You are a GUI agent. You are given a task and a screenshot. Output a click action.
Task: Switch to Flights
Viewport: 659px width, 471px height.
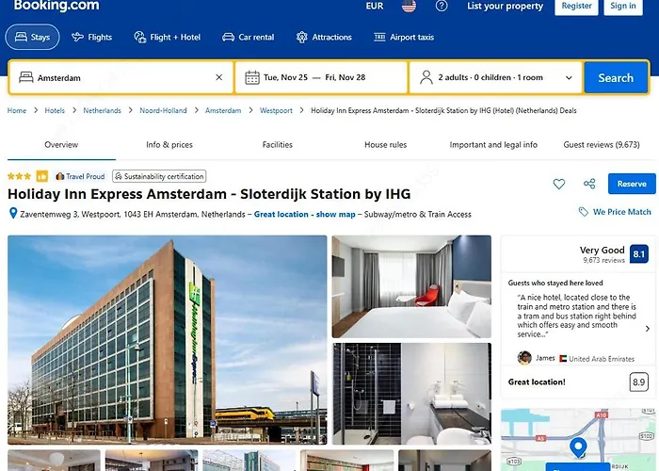(91, 37)
